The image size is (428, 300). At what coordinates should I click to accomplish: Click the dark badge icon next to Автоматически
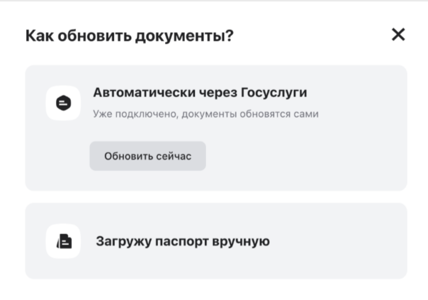64,103
